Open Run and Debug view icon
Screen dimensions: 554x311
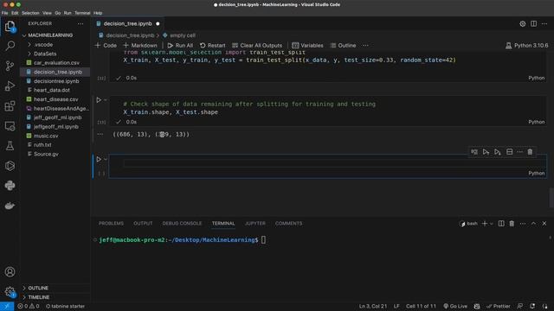[x=10, y=86]
